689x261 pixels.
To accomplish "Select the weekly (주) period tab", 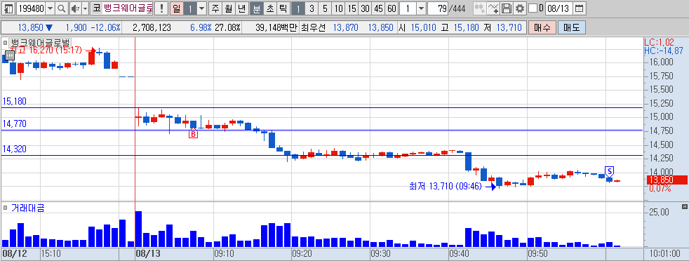I will point(215,8).
